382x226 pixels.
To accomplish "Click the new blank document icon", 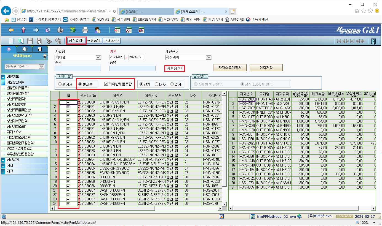I will tap(11, 41).
